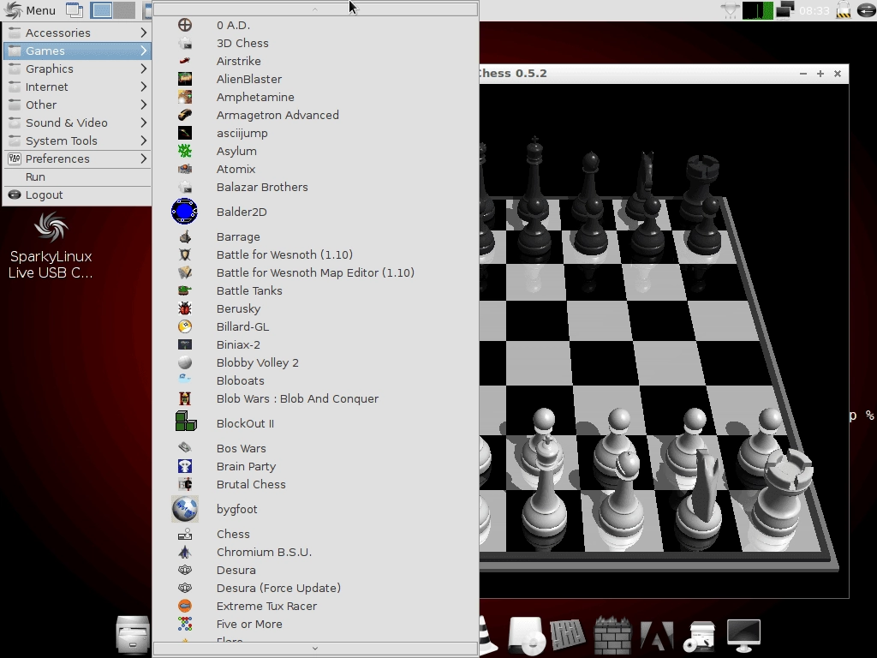The image size is (877, 658).
Task: Click the Menu button in the panel
Action: click(x=30, y=10)
